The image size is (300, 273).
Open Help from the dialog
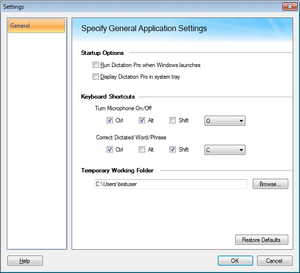[25, 260]
